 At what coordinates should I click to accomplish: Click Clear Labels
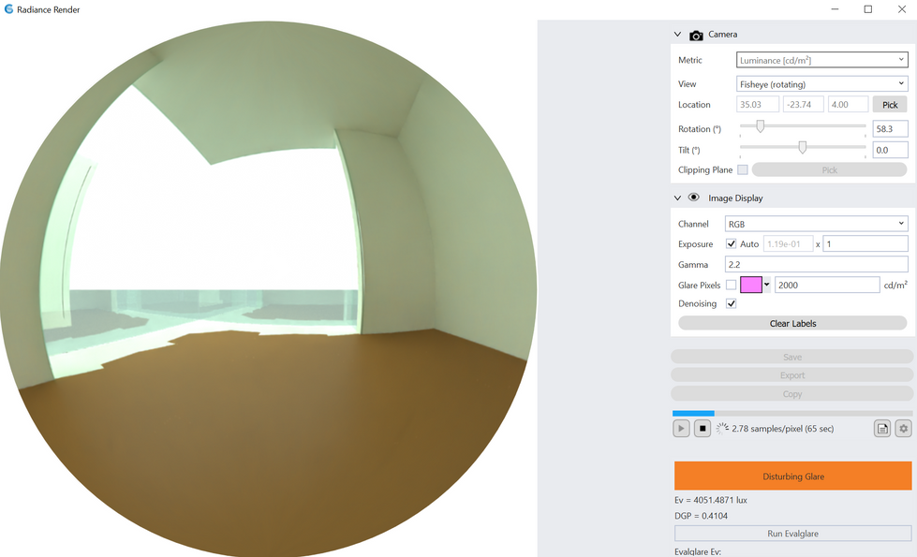pyautogui.click(x=791, y=323)
